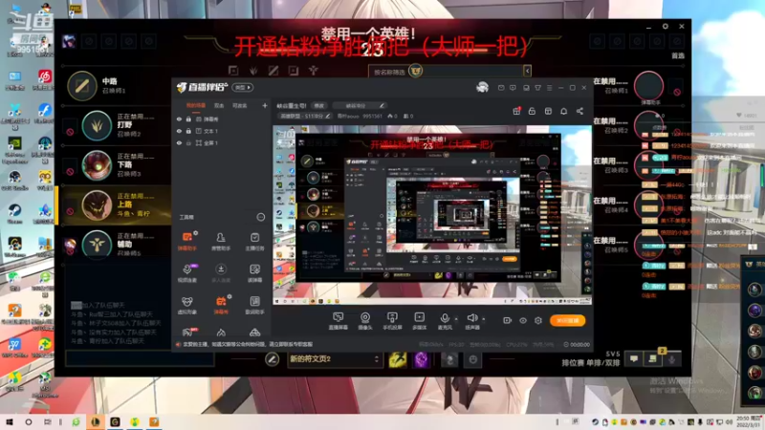Add a 手机投屏 phone mirroring source
This screenshot has height=430, width=765.
(x=392, y=321)
